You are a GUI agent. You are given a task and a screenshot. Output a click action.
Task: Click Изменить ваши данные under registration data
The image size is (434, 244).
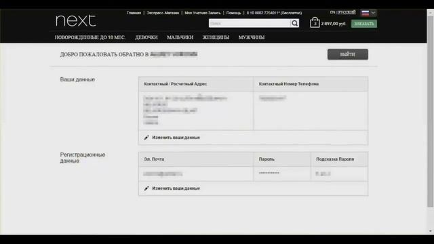(176, 188)
